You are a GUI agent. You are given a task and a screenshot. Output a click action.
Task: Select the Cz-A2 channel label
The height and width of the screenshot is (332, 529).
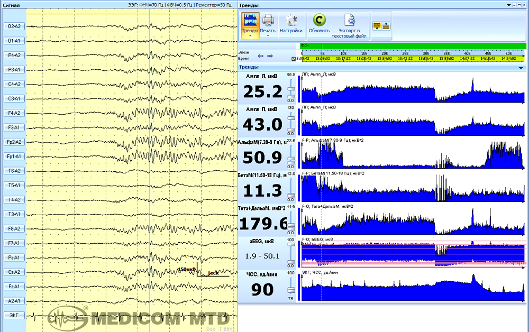tap(14, 272)
